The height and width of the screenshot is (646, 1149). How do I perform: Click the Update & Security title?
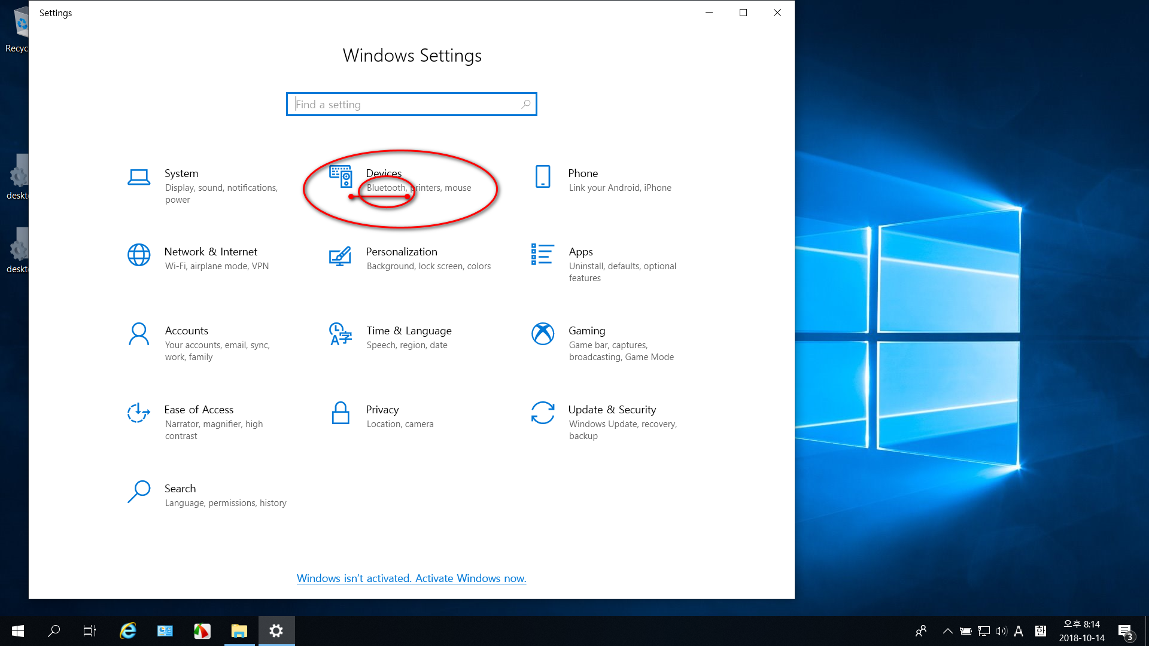click(612, 410)
